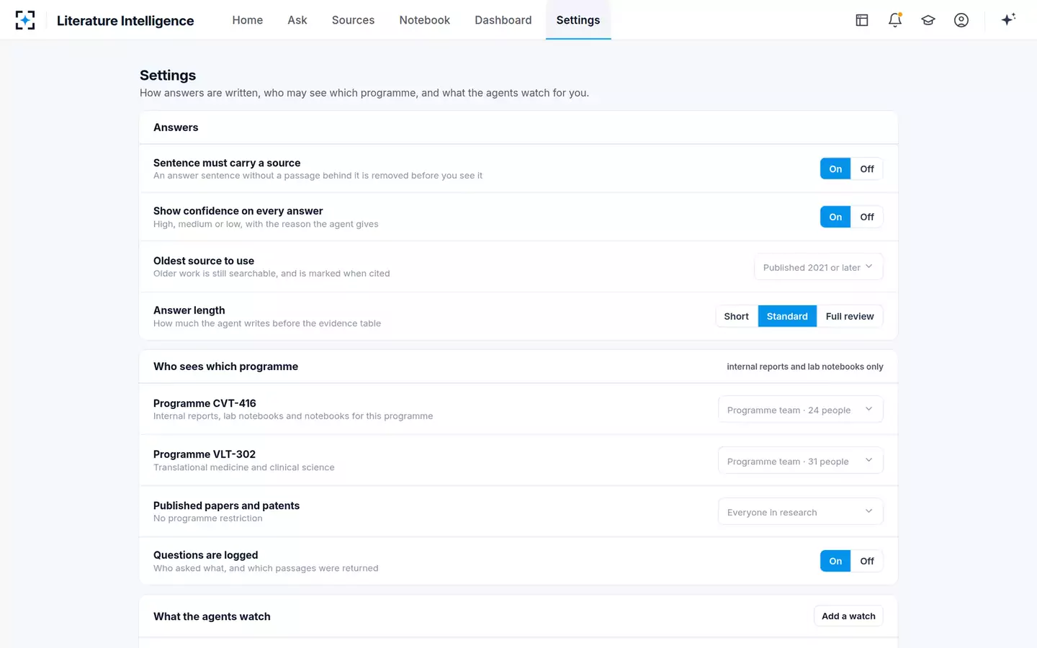Viewport: 1037px width, 648px height.
Task: Open the layout panel icon in header
Action: (x=862, y=20)
